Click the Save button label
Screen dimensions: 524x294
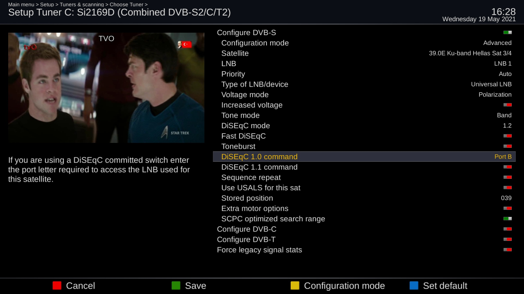pos(196,286)
